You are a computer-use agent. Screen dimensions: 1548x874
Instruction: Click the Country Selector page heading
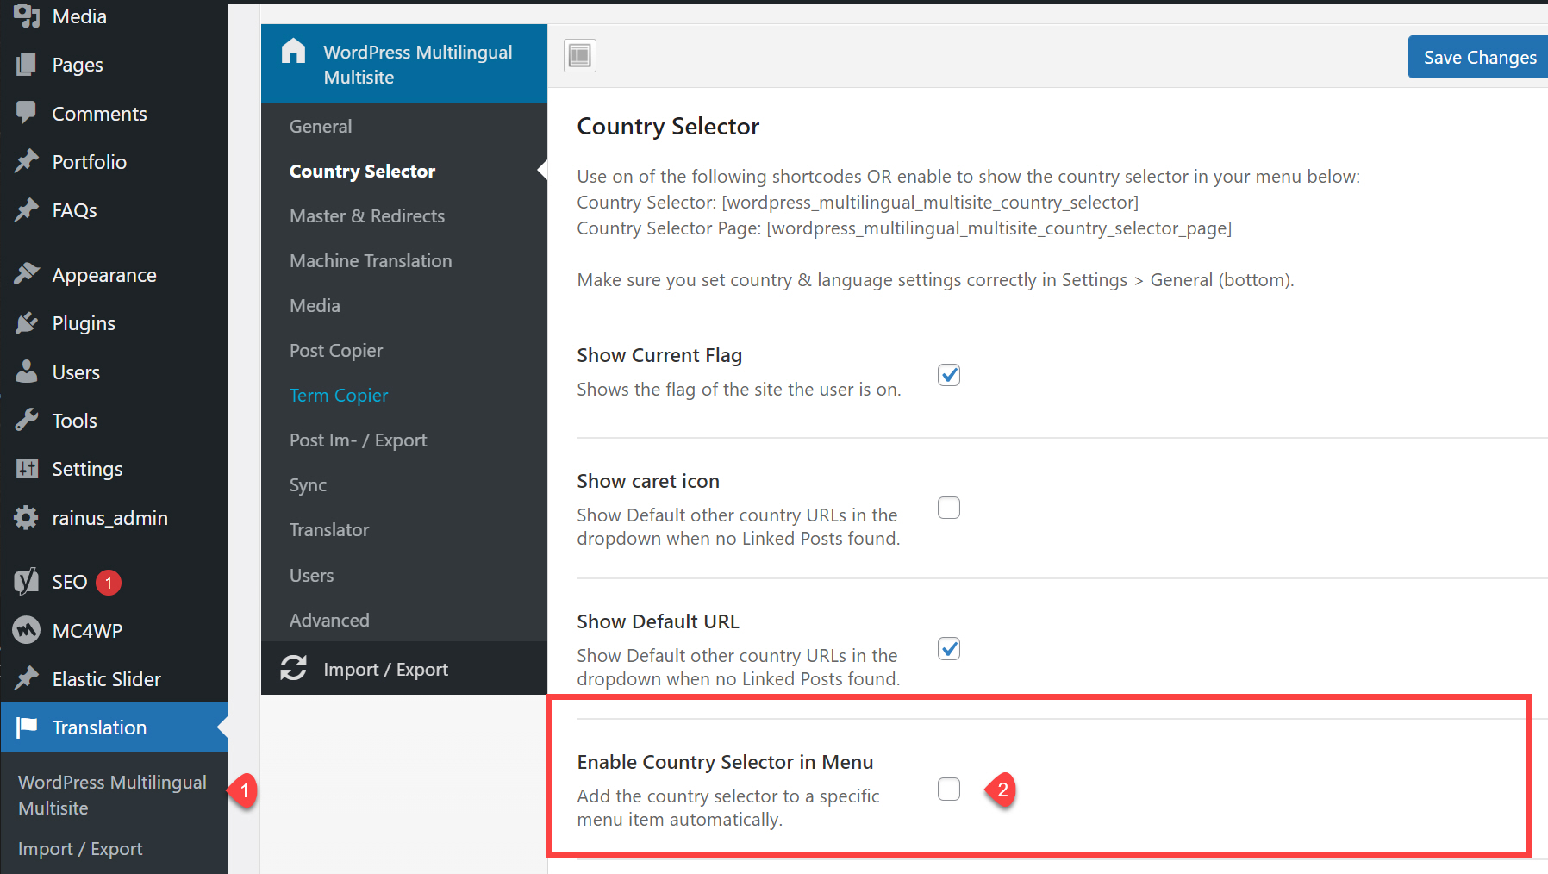coord(668,126)
